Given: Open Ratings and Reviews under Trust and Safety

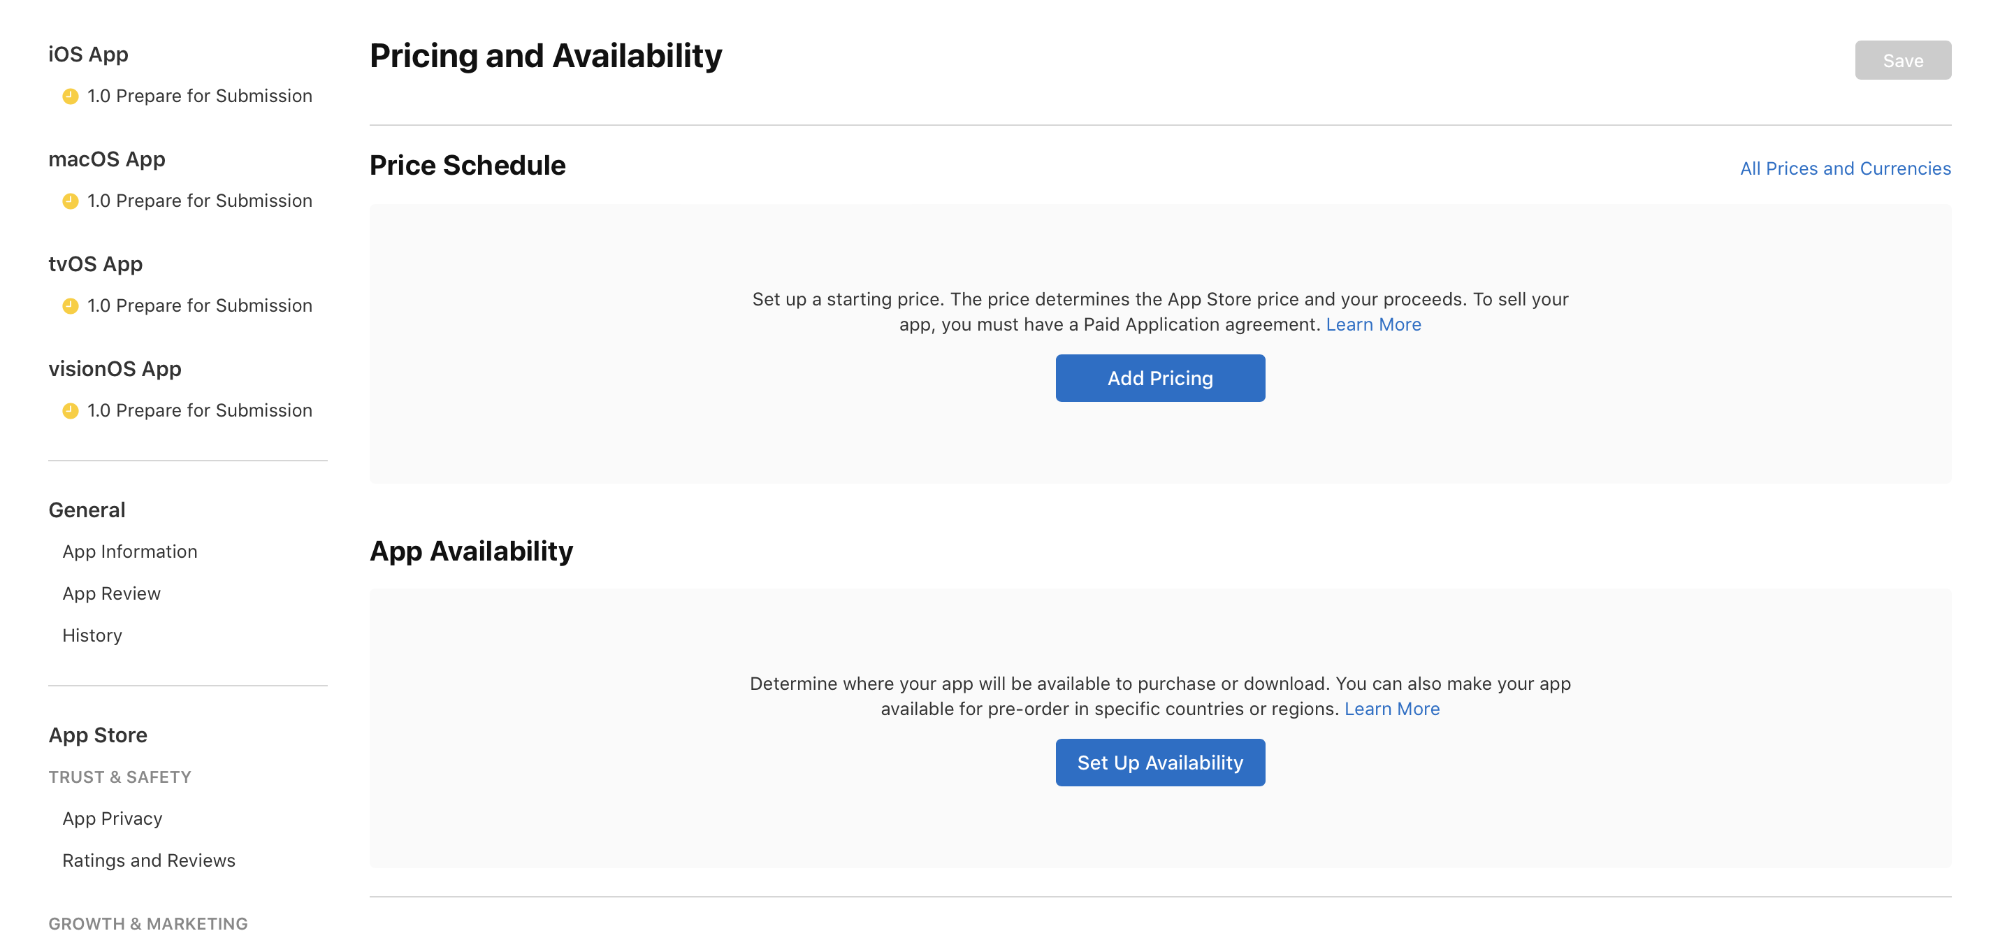Looking at the screenshot, I should (147, 860).
